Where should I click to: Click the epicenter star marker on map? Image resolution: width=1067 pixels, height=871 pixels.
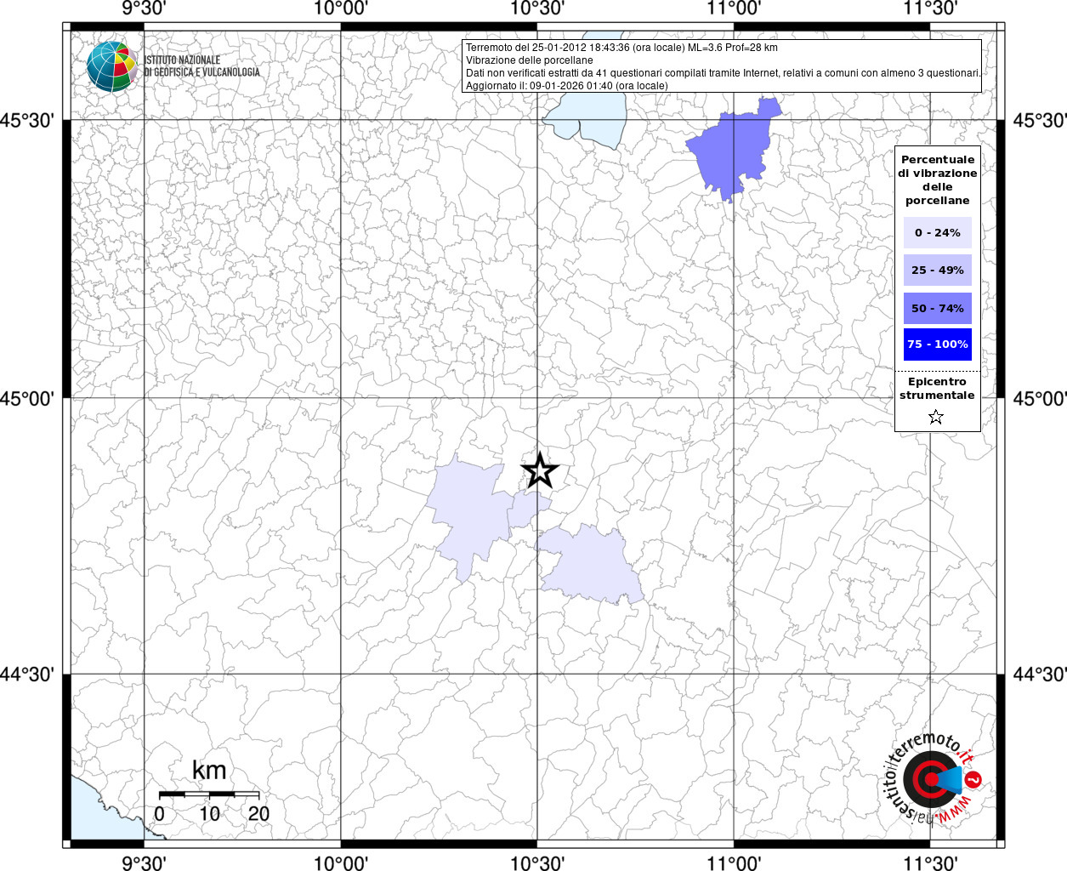(539, 470)
